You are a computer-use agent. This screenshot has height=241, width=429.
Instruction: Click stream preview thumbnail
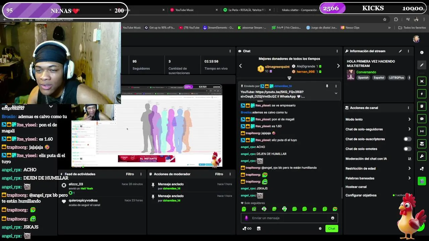click(147, 126)
